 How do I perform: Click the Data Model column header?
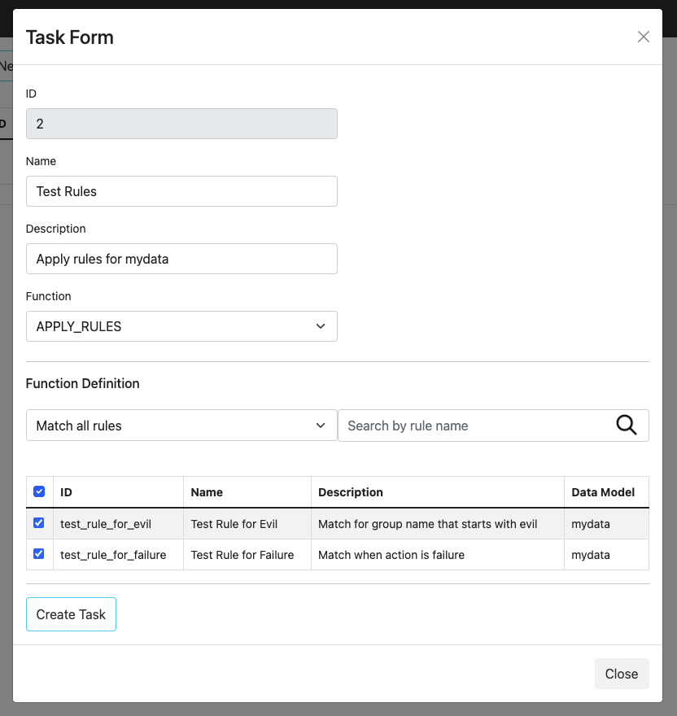(603, 492)
